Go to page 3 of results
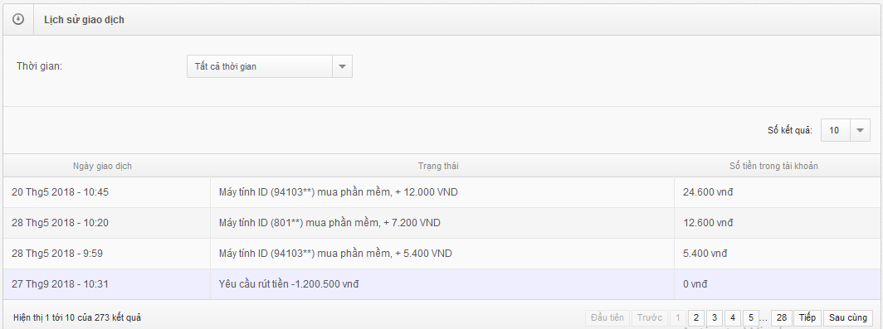Screen dimensions: 883x329 (x=715, y=317)
